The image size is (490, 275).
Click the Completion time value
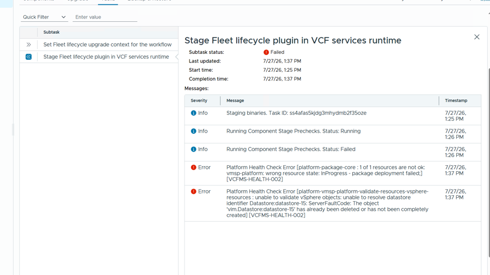282,79
